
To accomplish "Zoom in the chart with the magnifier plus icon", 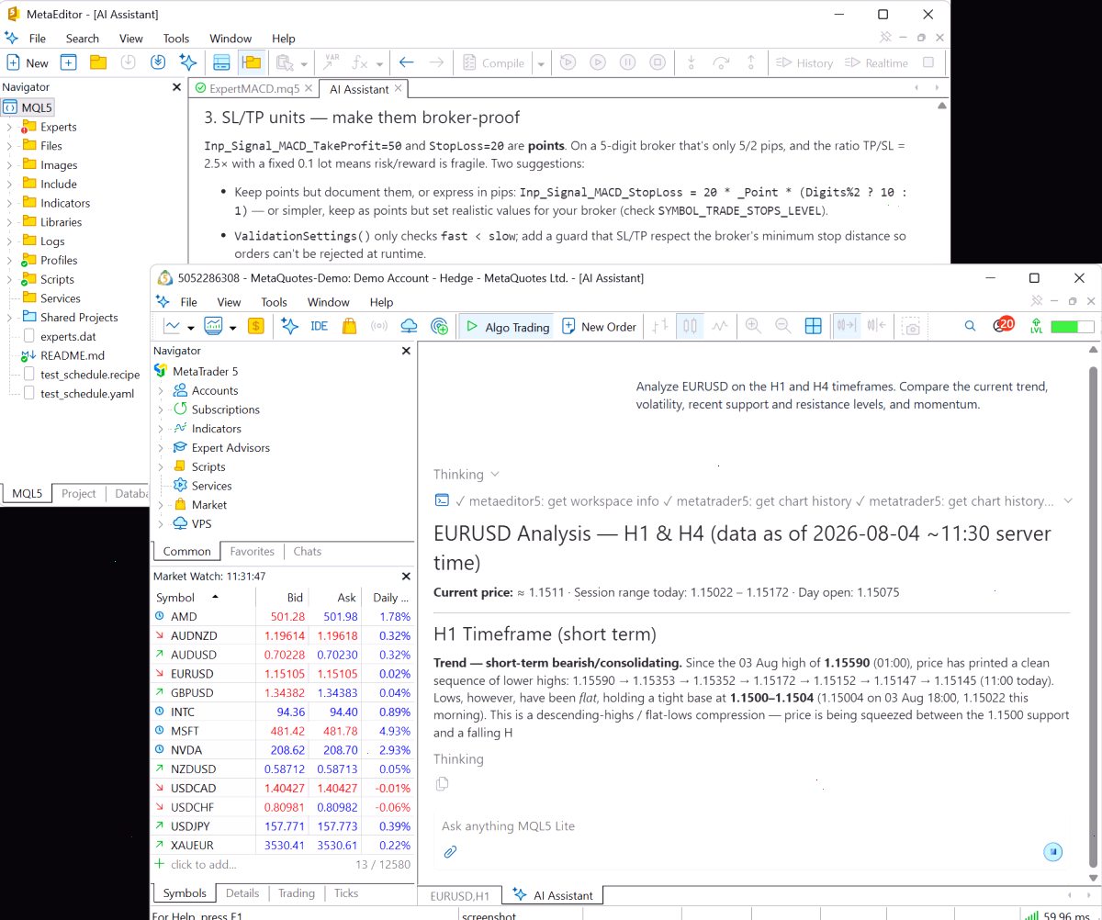I will (753, 326).
